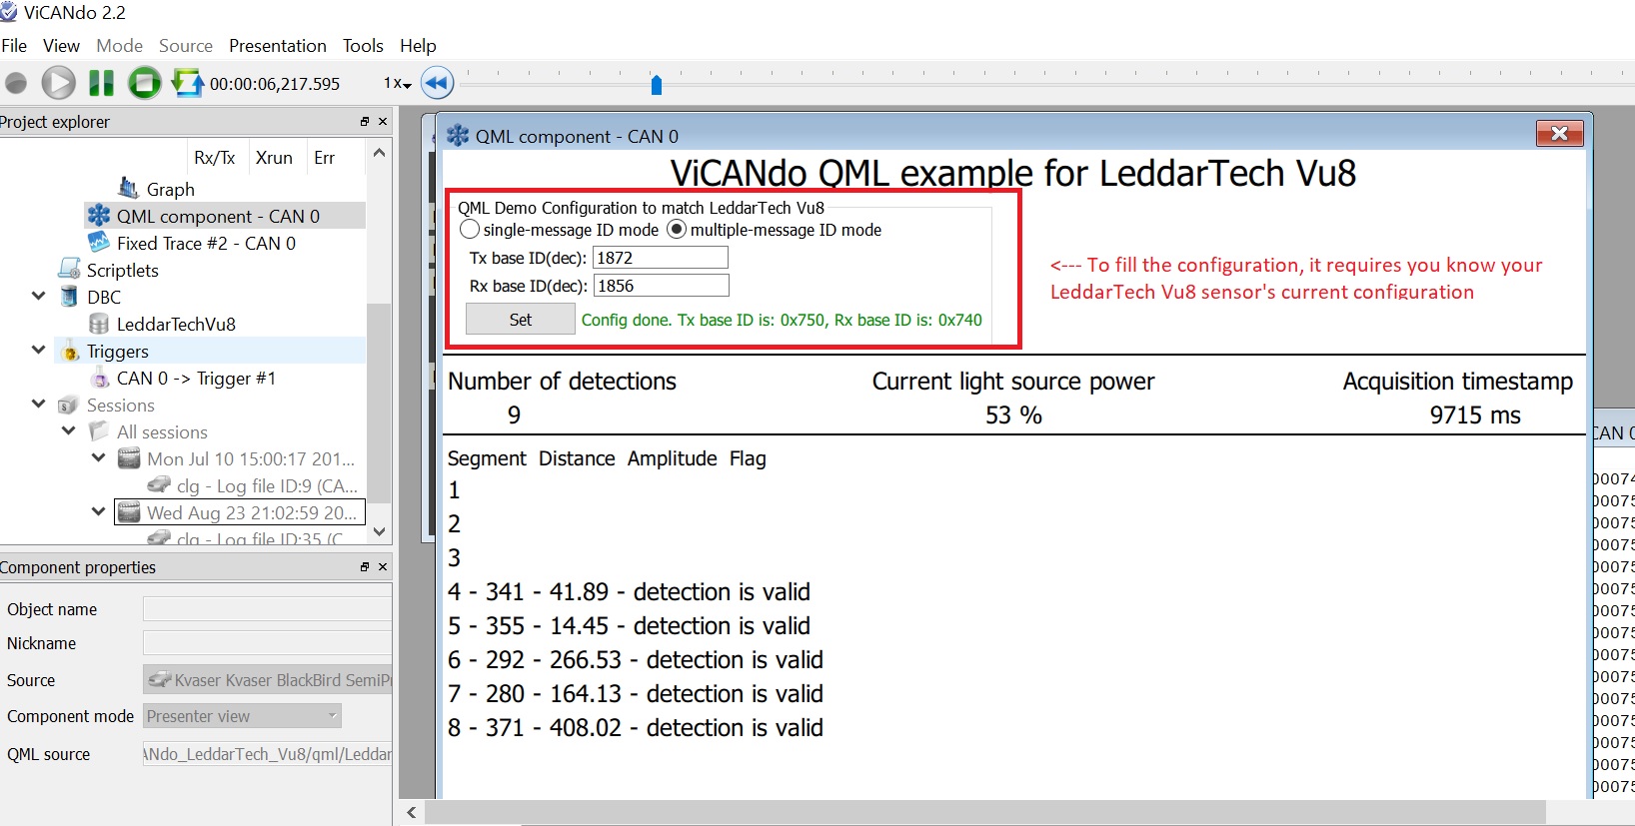Click the blue playback position marker
Screen dimensions: 1635x826
click(657, 84)
